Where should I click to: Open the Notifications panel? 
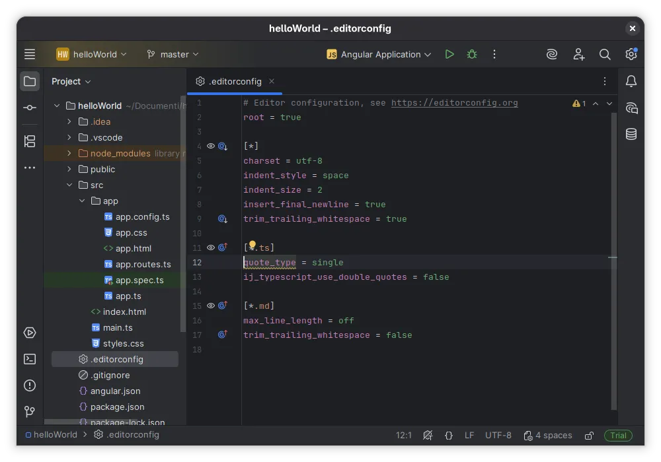click(631, 81)
